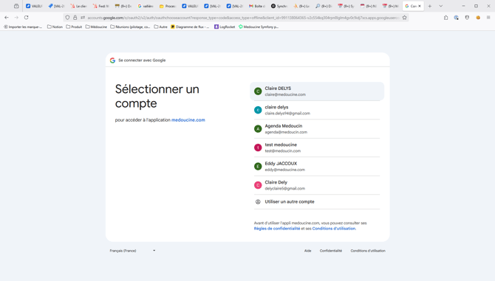495x281 pixels.
Task: Open footer Conditions d'utilisation link
Action: point(368,251)
